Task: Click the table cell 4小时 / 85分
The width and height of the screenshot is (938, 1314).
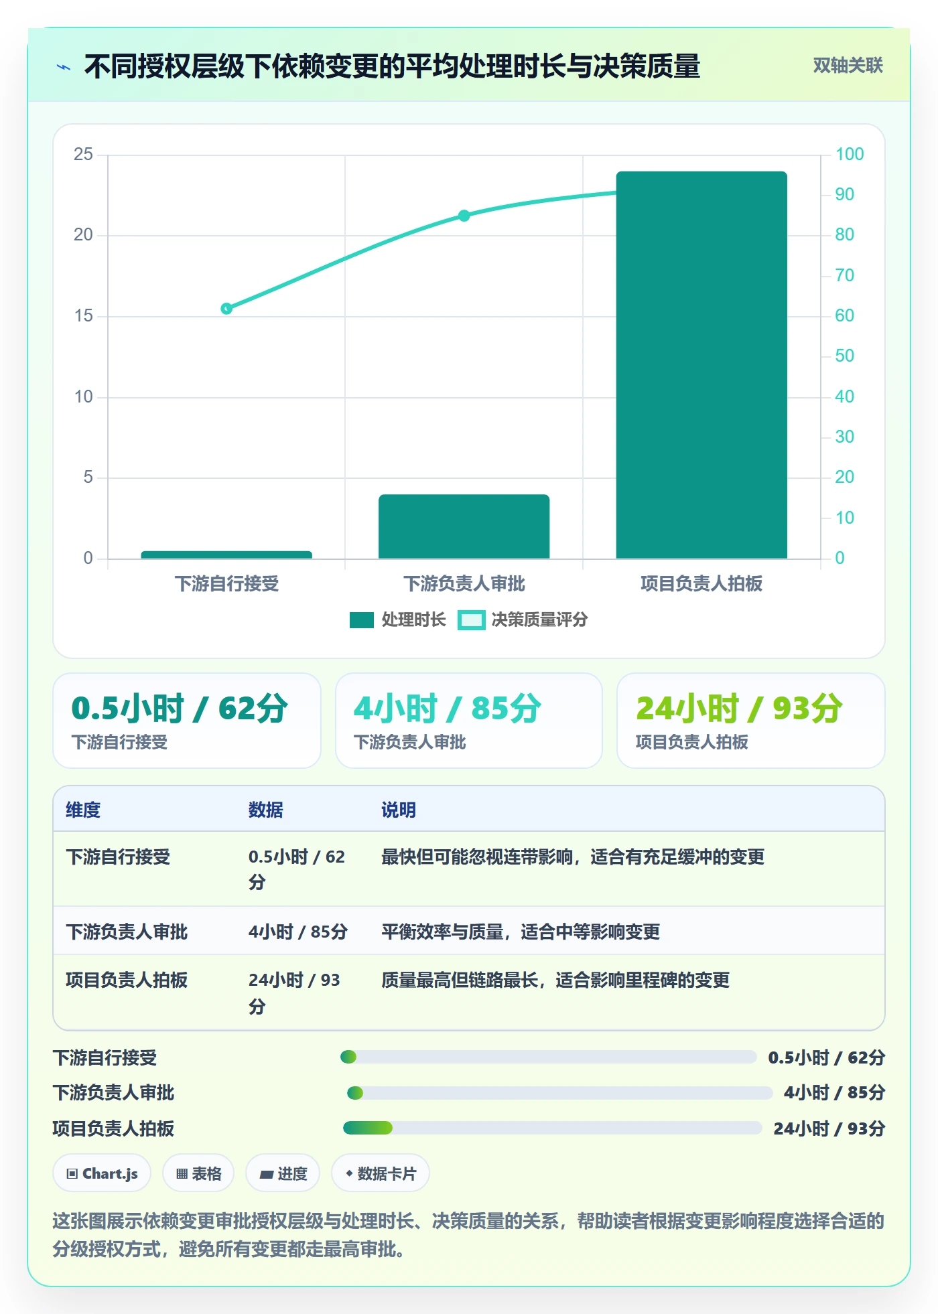Action: pos(298,932)
